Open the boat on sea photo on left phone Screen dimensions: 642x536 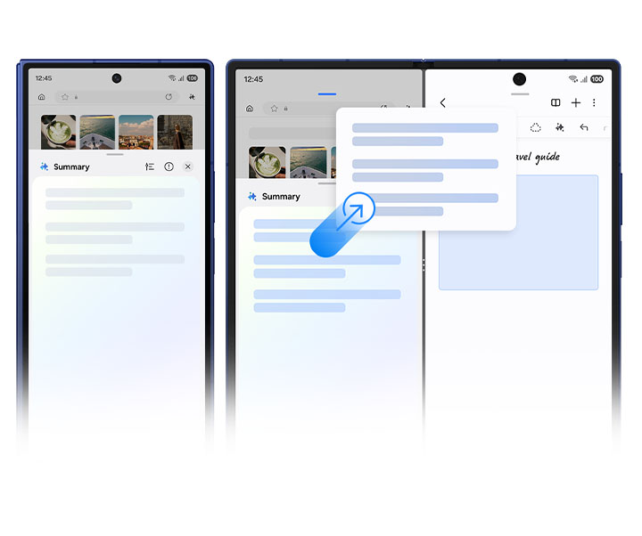tap(97, 132)
